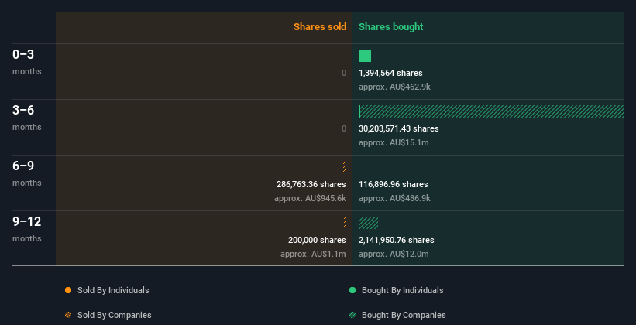The image size is (636, 325).
Task: Select the hatched green 9–12 months bought bar
Action: (368, 223)
